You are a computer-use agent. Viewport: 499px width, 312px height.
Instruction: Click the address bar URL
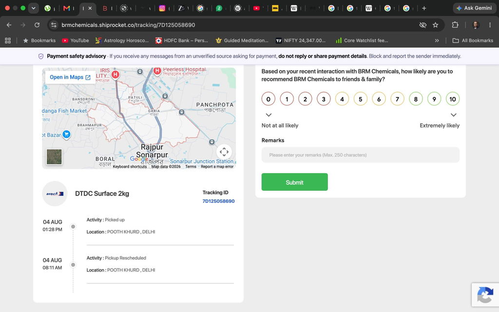coord(128,25)
